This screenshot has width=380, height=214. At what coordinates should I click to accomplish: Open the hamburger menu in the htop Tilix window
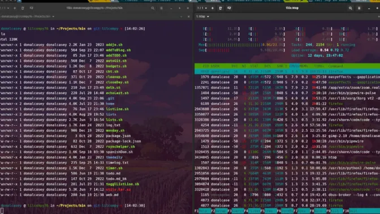point(359,8)
